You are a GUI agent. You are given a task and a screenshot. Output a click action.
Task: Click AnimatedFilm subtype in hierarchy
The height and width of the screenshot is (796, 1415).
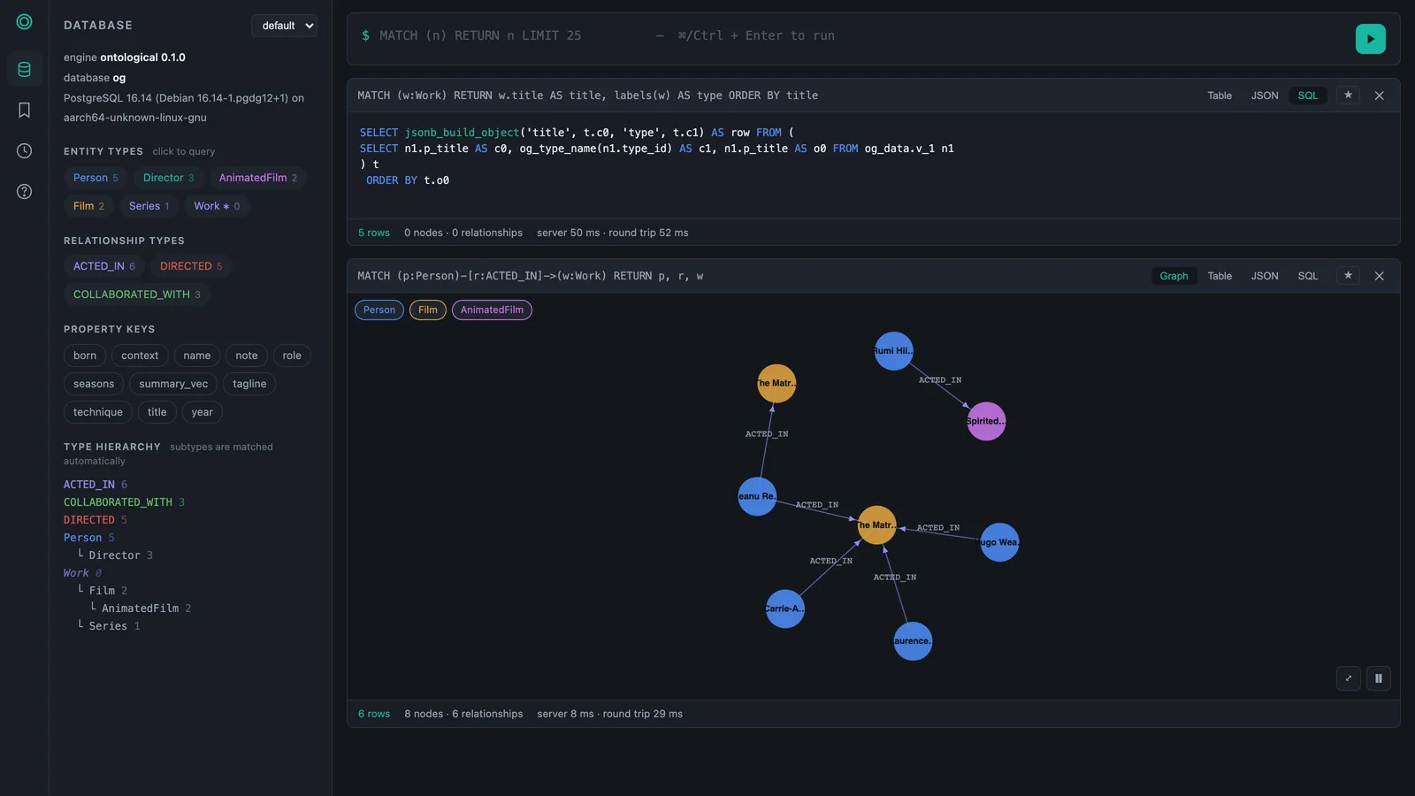(140, 608)
